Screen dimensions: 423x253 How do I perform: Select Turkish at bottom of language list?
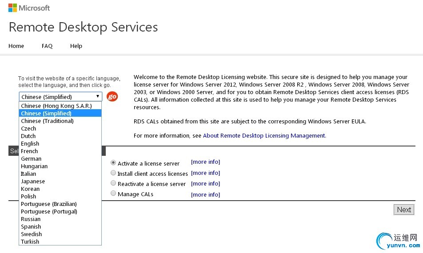[x=30, y=241]
